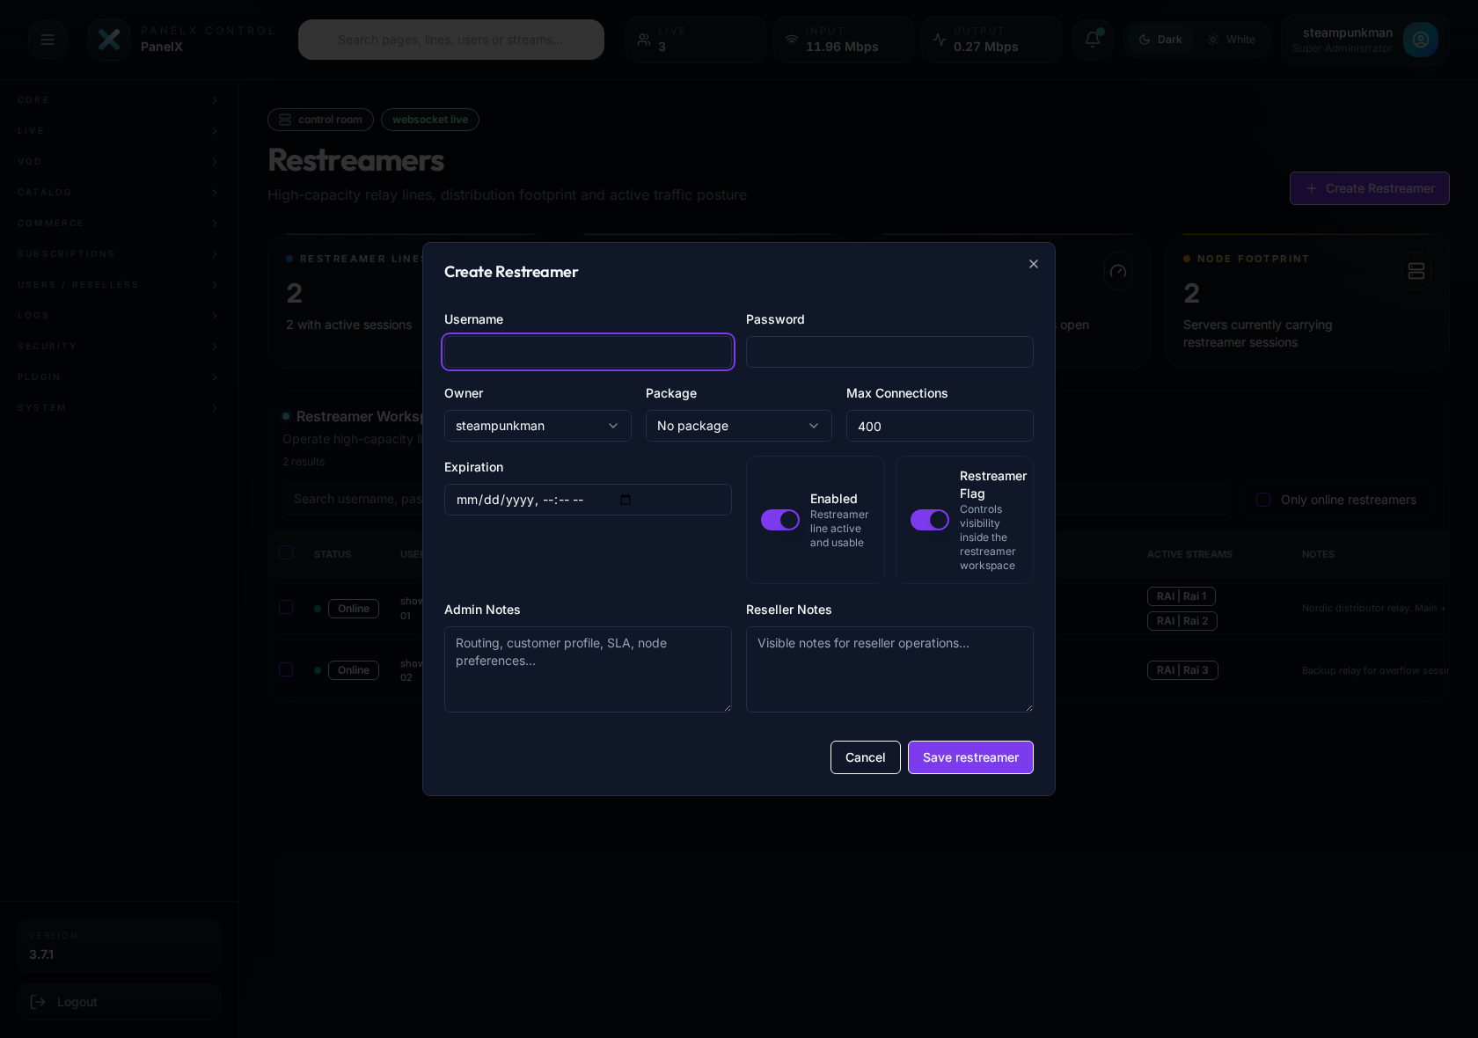Check the Only online restreamers checkbox
Viewport: 1478px width, 1038px height.
(1262, 500)
